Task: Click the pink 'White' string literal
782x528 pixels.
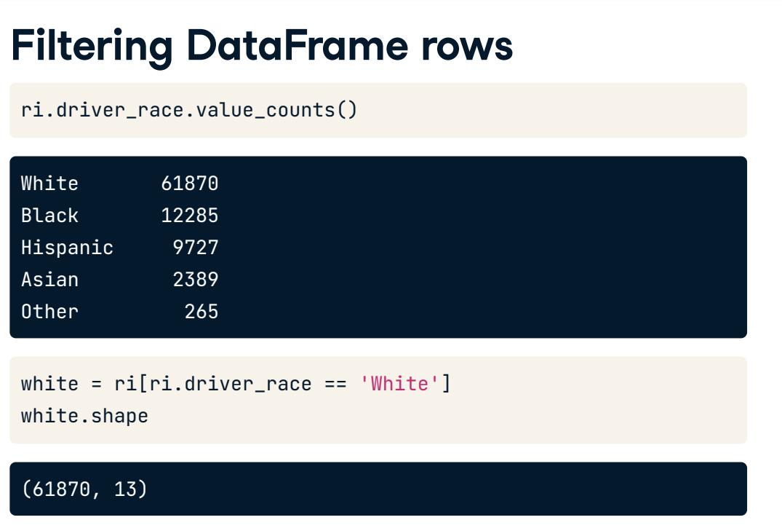Action: [x=399, y=384]
